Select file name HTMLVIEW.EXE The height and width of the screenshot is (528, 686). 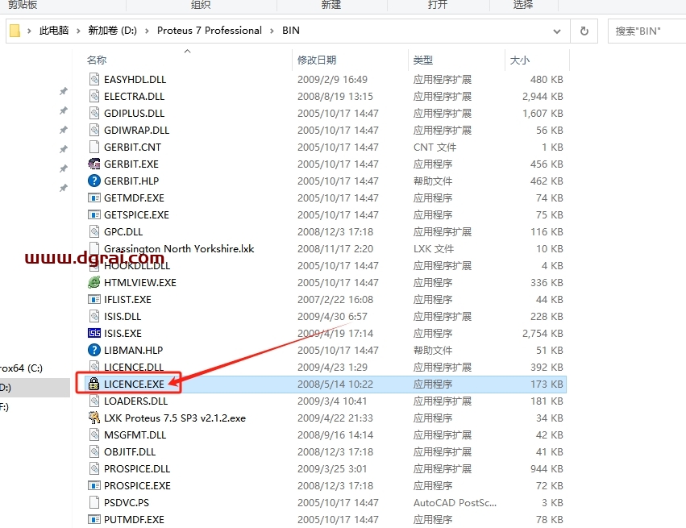140,283
